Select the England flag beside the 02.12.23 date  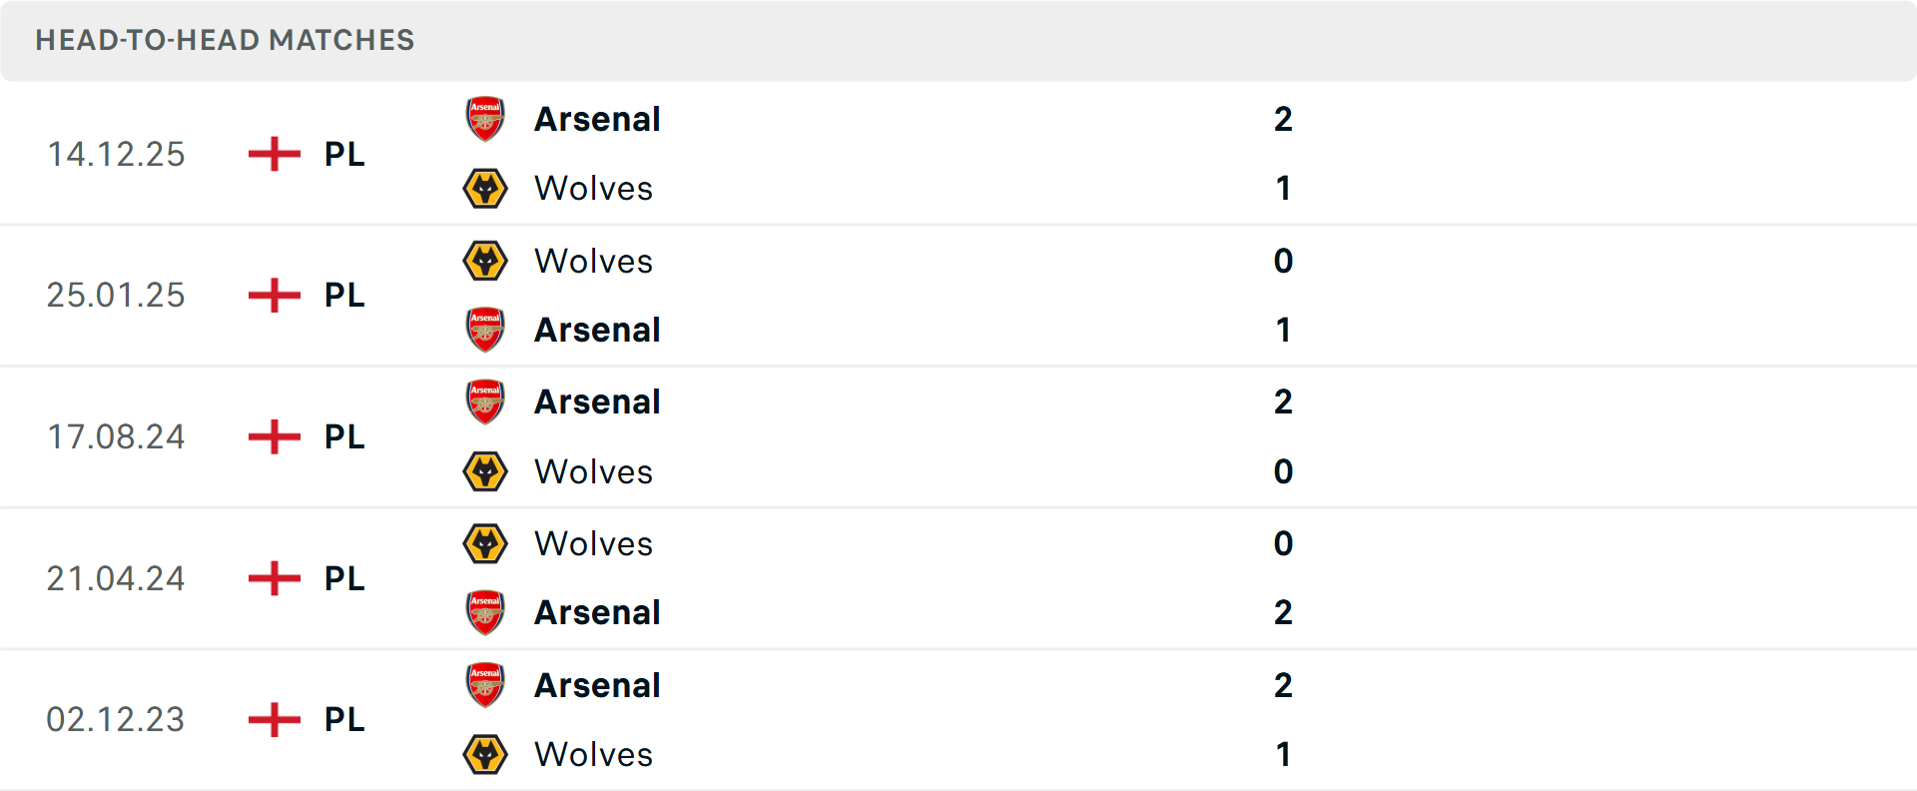click(271, 719)
